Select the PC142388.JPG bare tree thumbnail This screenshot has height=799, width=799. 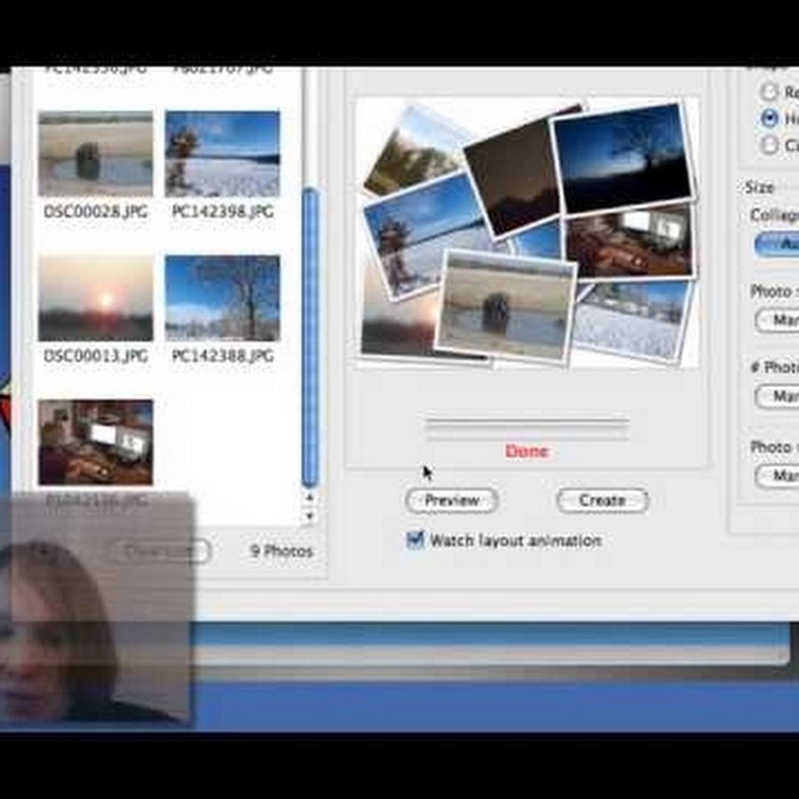point(223,298)
